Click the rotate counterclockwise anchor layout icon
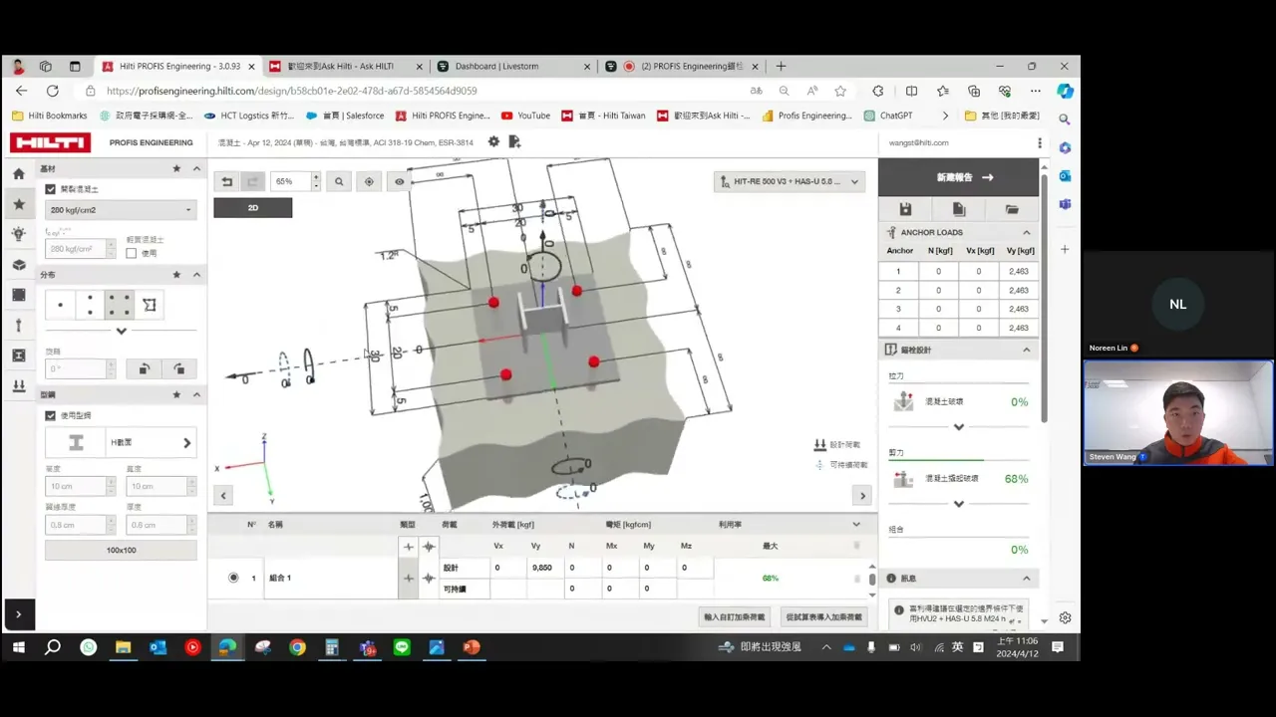Image resolution: width=1276 pixels, height=717 pixels. (145, 368)
